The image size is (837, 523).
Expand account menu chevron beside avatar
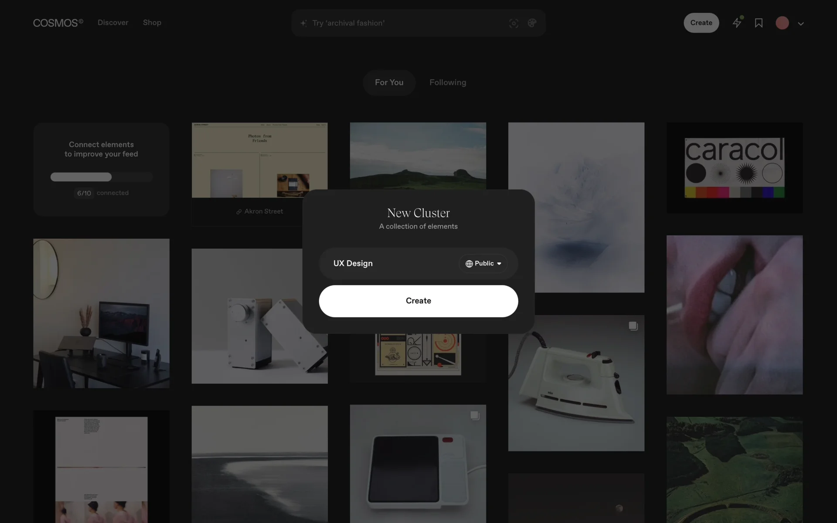coord(801,24)
